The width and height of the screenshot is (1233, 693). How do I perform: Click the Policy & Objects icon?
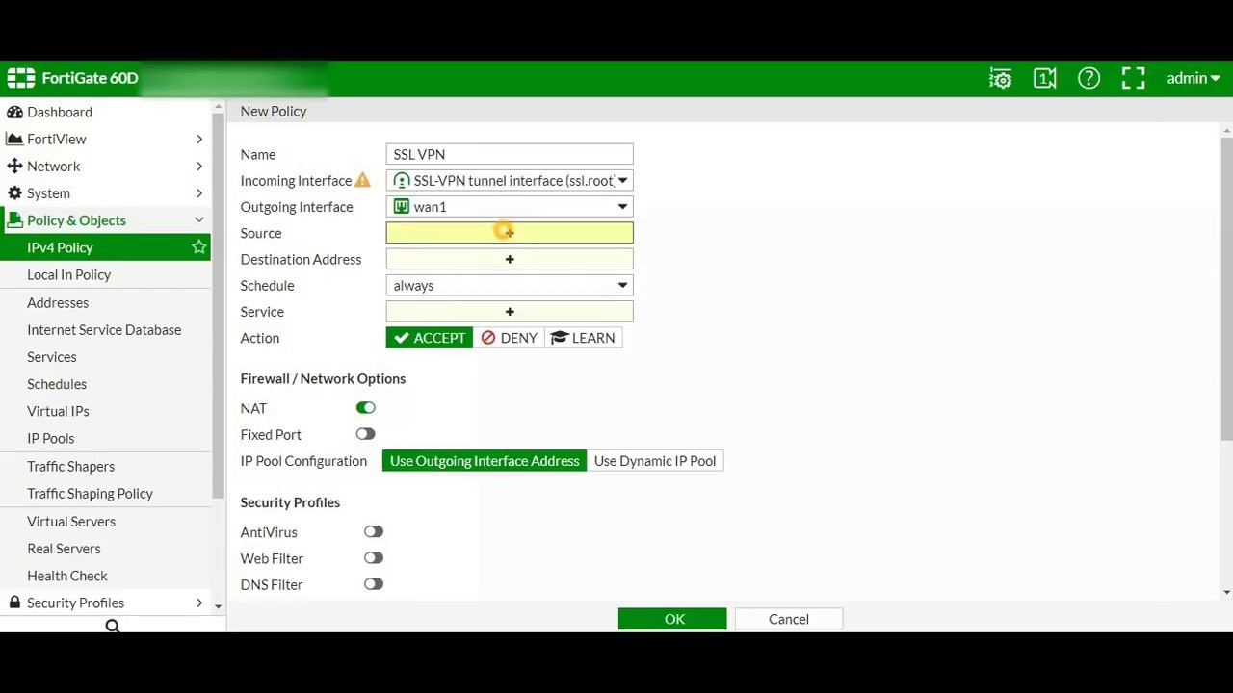click(x=14, y=220)
